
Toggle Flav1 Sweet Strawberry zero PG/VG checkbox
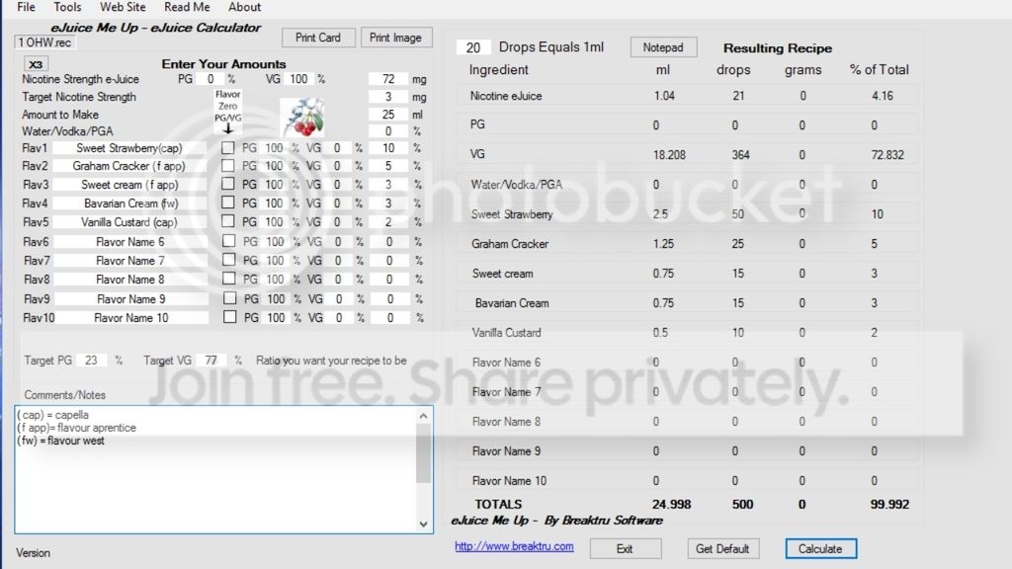pyautogui.click(x=228, y=148)
